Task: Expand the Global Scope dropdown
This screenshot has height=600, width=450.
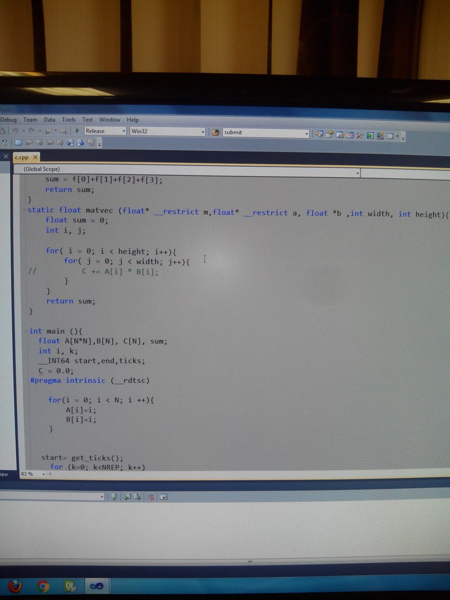Action: click(x=357, y=173)
